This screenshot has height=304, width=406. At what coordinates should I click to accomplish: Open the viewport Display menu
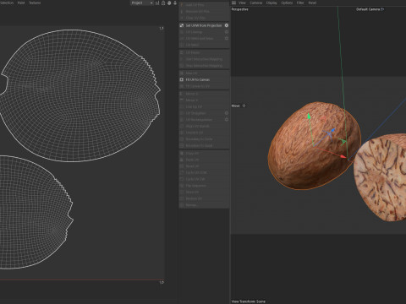[272, 3]
